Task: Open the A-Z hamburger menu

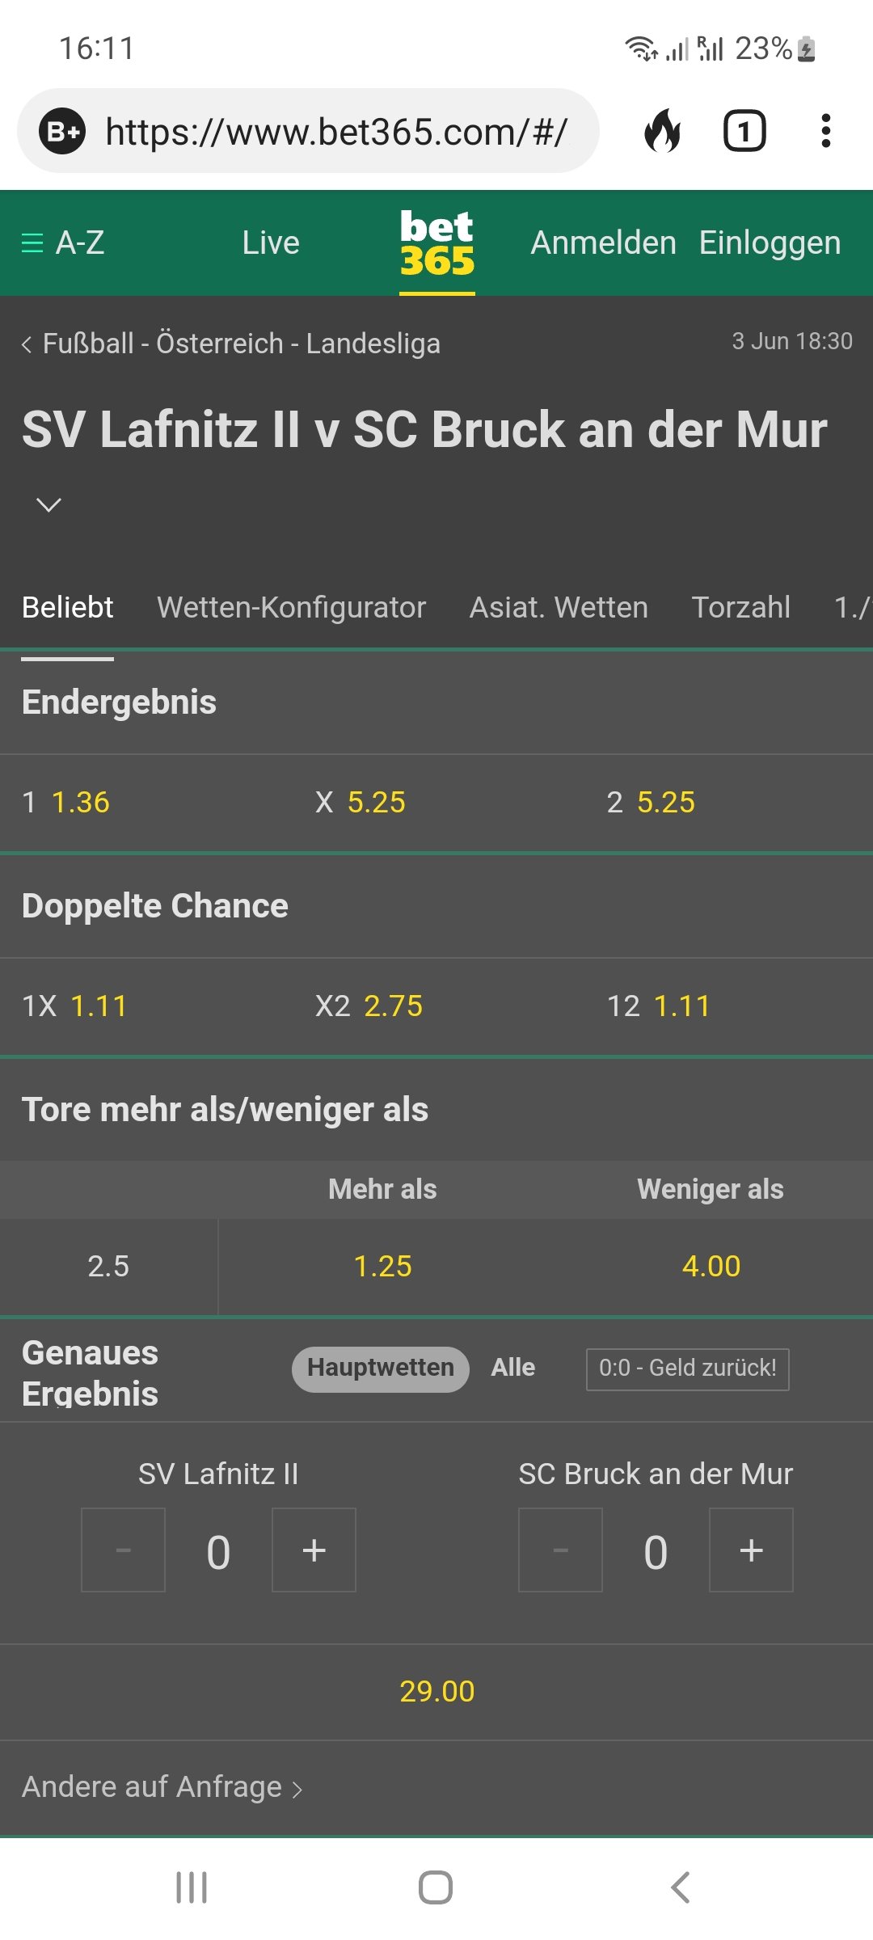Action: coord(63,242)
